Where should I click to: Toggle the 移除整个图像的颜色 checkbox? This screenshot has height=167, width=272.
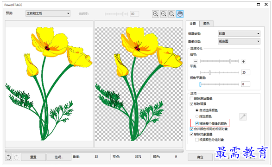pyautogui.click(x=197, y=123)
